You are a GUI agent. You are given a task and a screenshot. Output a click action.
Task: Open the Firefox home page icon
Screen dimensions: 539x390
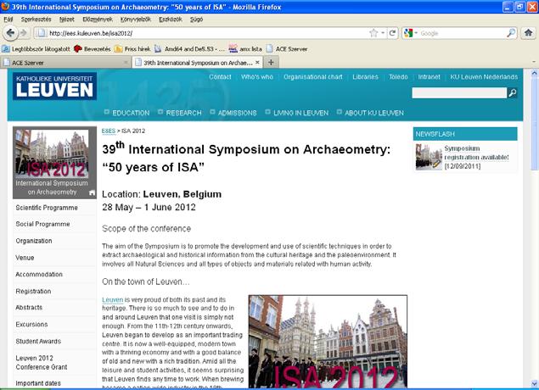click(528, 33)
